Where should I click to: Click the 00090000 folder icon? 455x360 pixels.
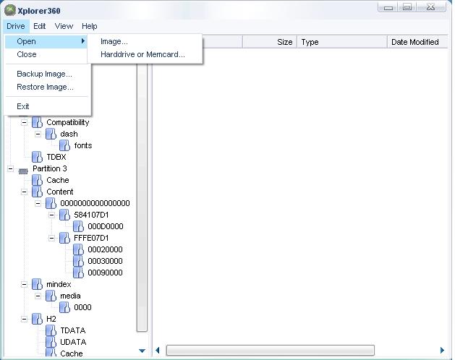pos(79,273)
